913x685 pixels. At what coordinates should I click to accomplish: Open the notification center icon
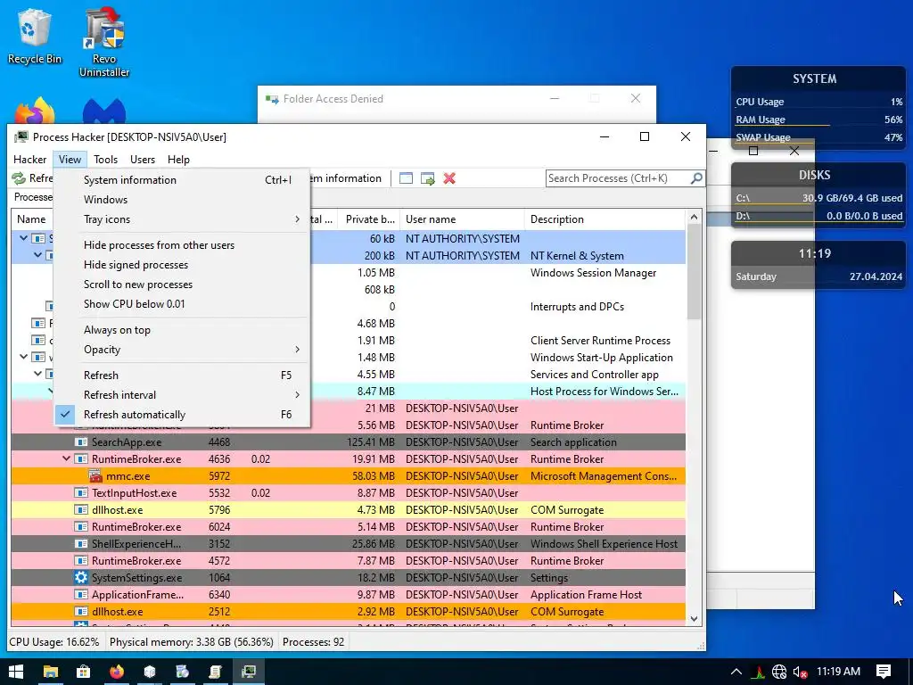pyautogui.click(x=884, y=672)
